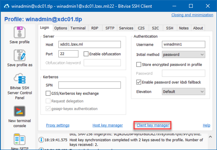Switch to the Terminal tab
Screen dimensions: 217x150
(78, 28)
